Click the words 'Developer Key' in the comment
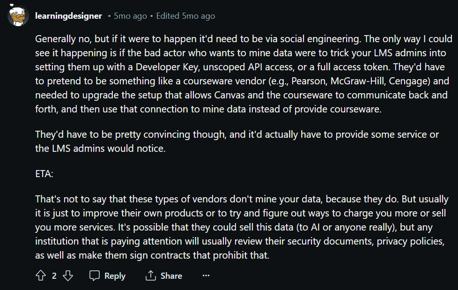 click(168, 67)
